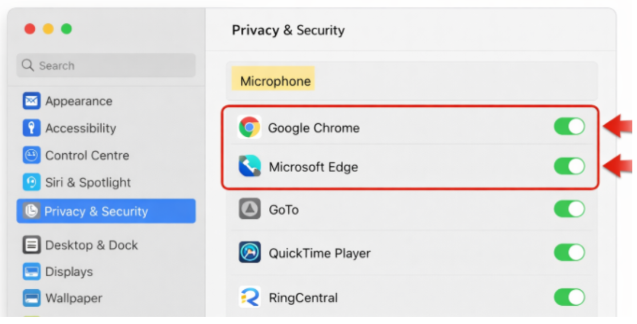Toggle GoTo microphone permission off

569,209
